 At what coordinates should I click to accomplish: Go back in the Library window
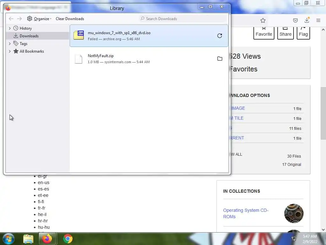[11, 19]
